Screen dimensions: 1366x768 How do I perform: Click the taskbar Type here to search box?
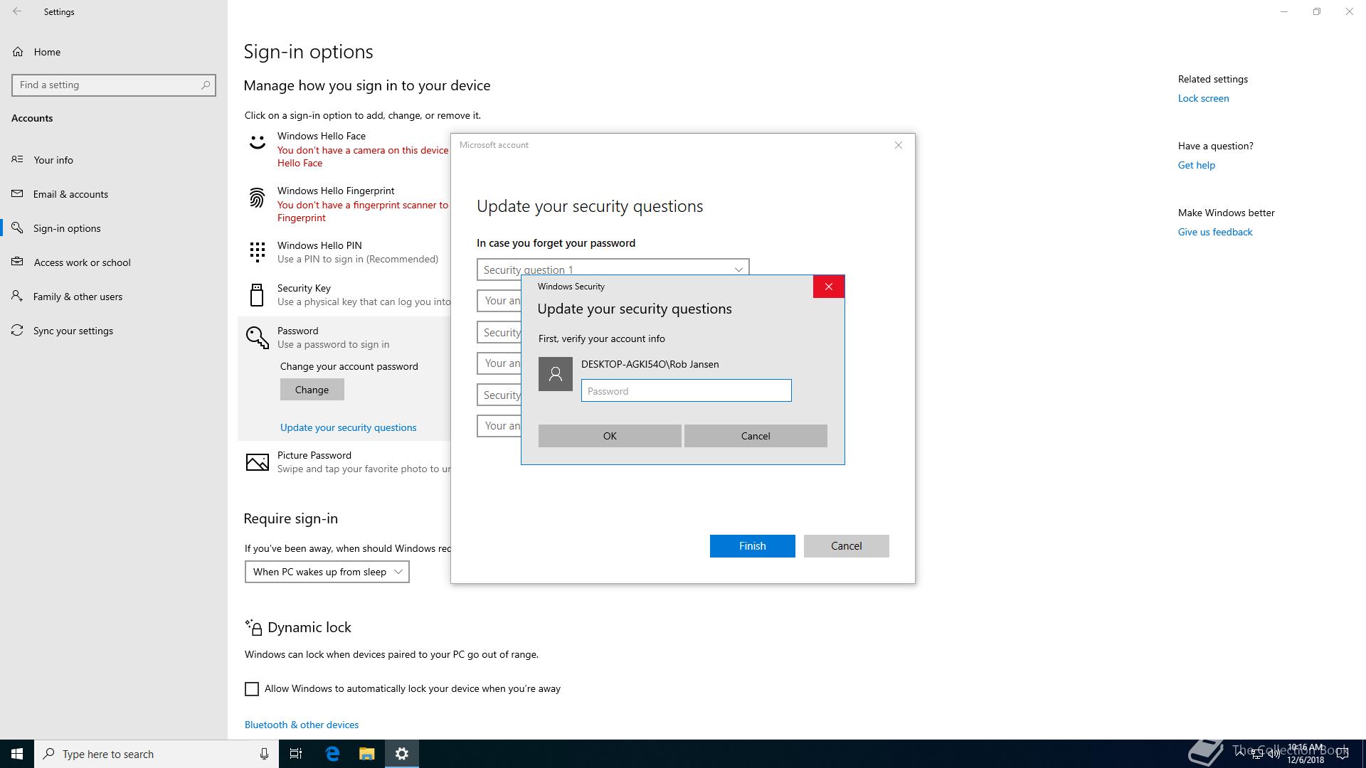point(157,754)
